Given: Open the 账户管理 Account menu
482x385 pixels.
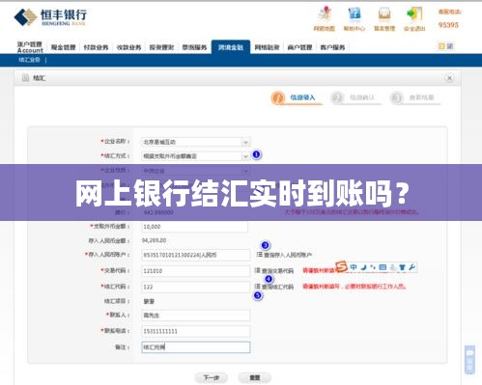Looking at the screenshot, I should tap(30, 47).
